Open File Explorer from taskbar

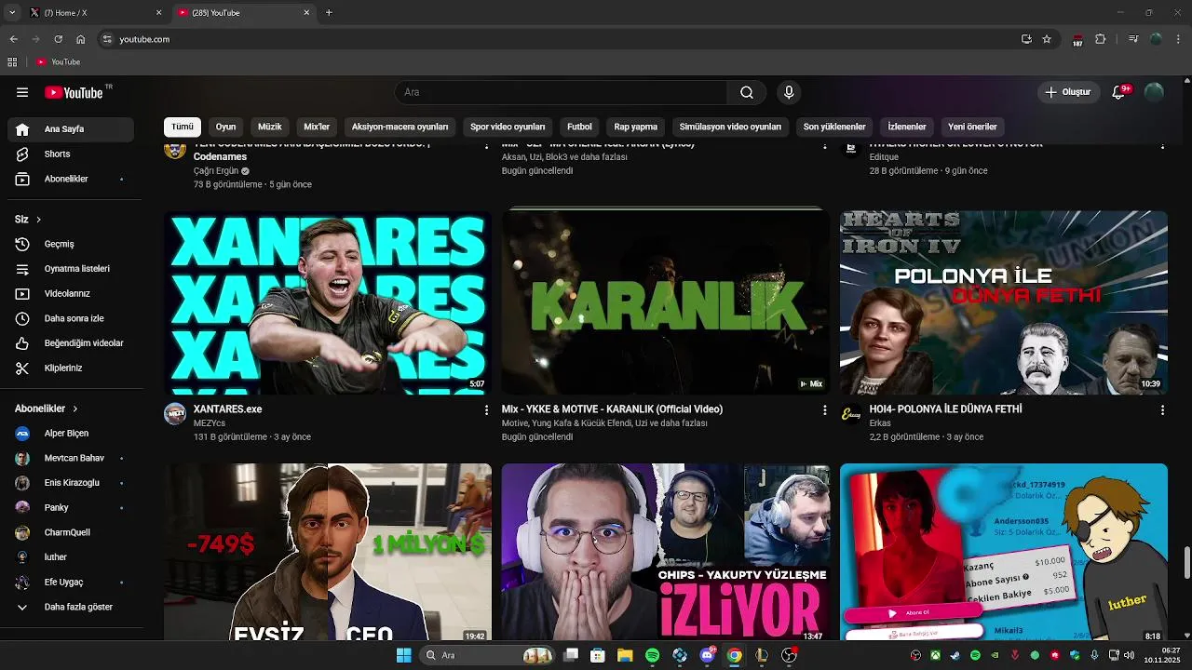(625, 655)
